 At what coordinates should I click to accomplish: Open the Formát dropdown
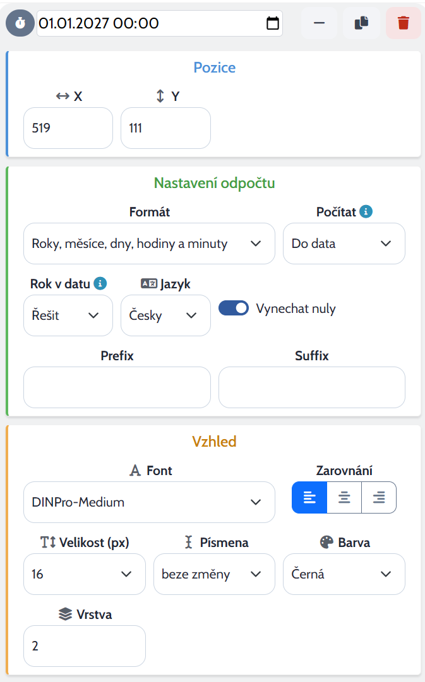pyautogui.click(x=150, y=244)
